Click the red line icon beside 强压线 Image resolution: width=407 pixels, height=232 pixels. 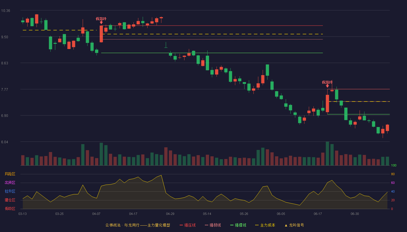pos(181,225)
